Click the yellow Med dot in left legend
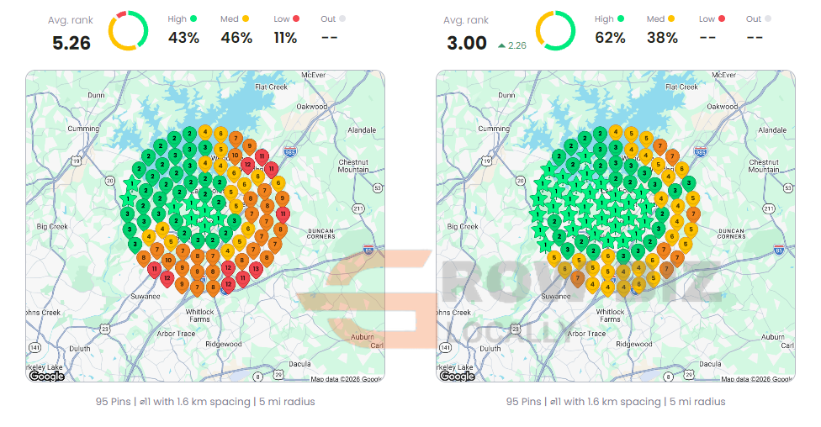 [x=246, y=18]
